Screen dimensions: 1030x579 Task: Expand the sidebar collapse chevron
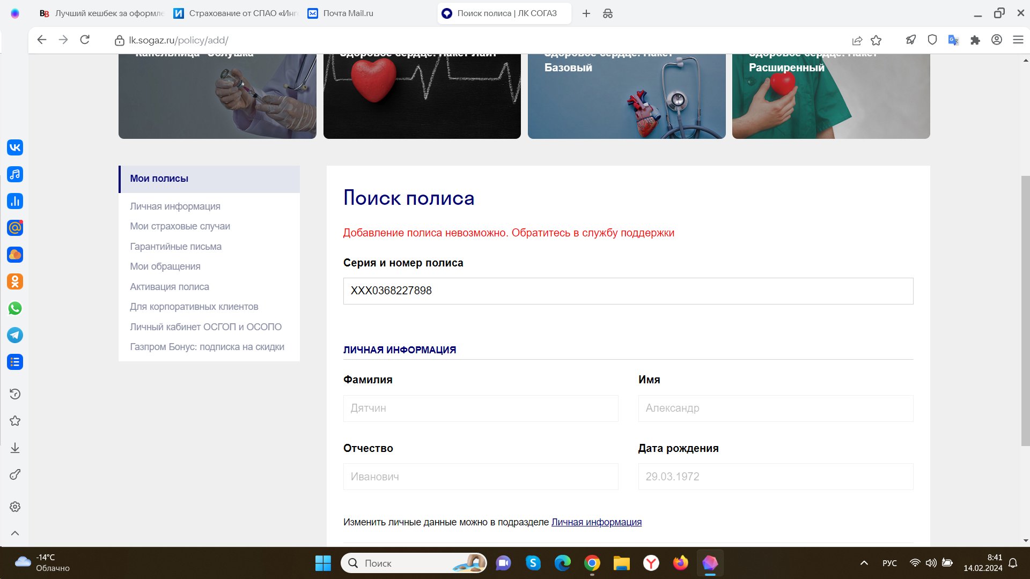coord(15,533)
